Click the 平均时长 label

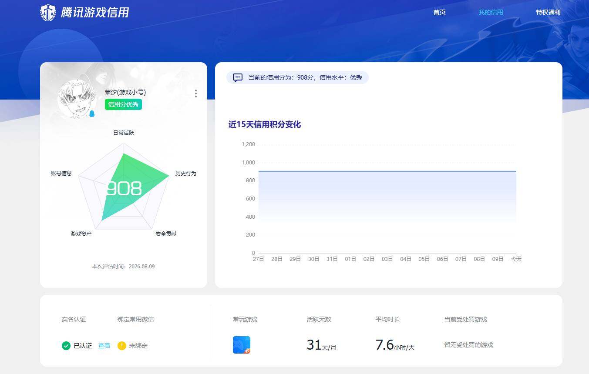click(387, 319)
